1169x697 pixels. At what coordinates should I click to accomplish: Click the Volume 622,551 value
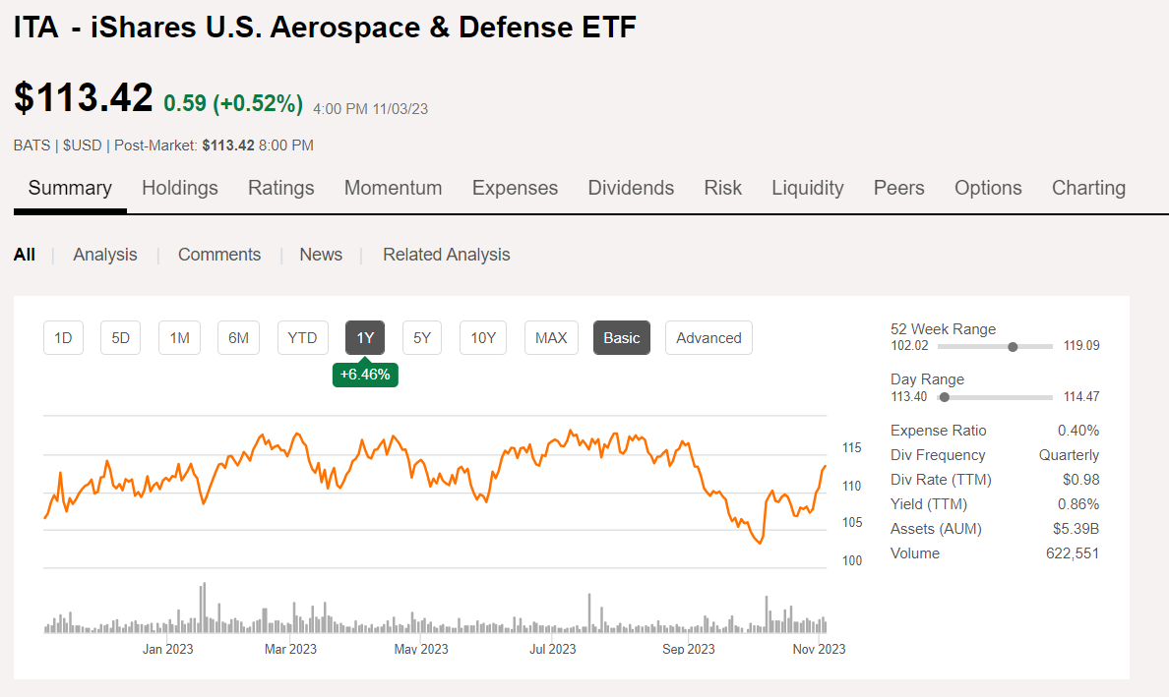click(1073, 553)
